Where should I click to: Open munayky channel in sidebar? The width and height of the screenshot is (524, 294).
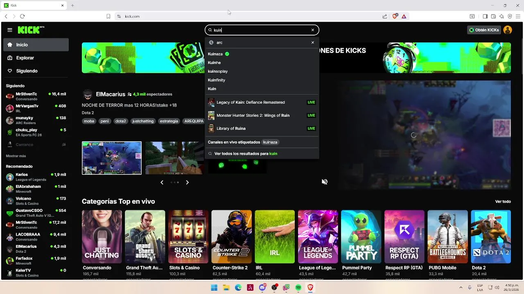tap(36, 120)
